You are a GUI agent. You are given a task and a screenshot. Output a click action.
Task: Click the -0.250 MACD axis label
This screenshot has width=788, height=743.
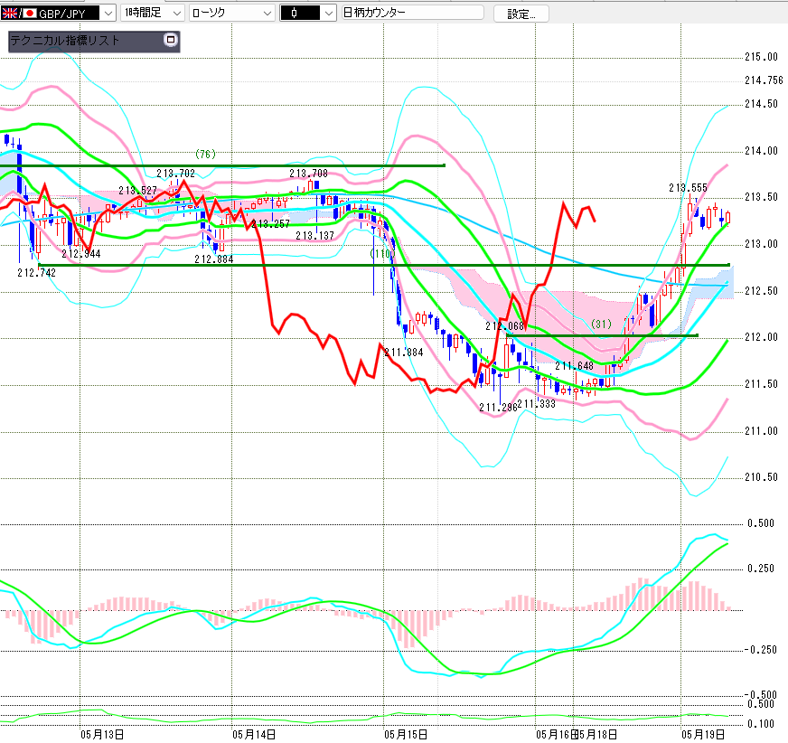click(761, 650)
